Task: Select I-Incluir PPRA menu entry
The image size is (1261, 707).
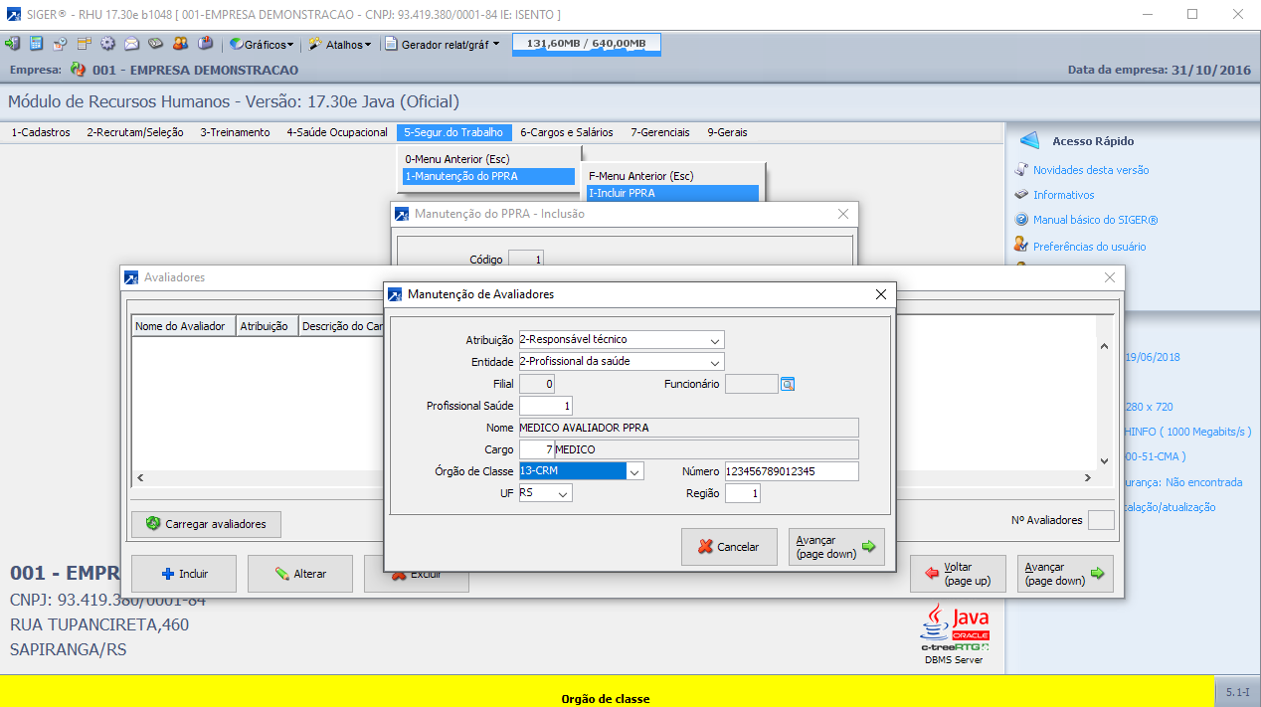Action: [x=672, y=193]
